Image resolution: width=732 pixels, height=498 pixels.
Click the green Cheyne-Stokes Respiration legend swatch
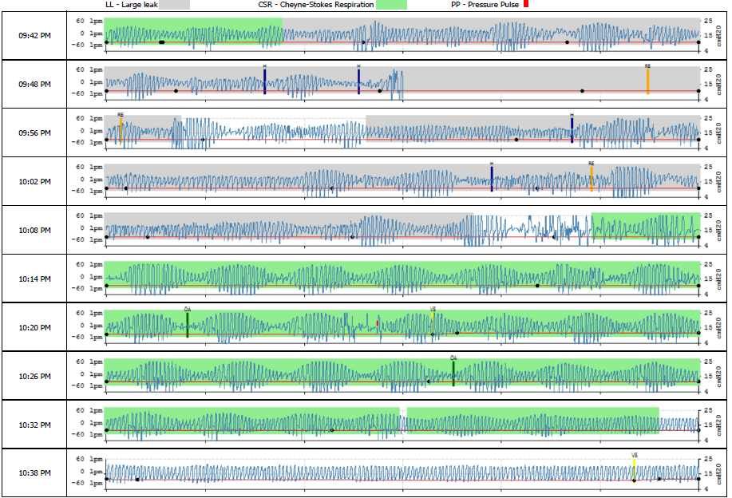coord(390,5)
